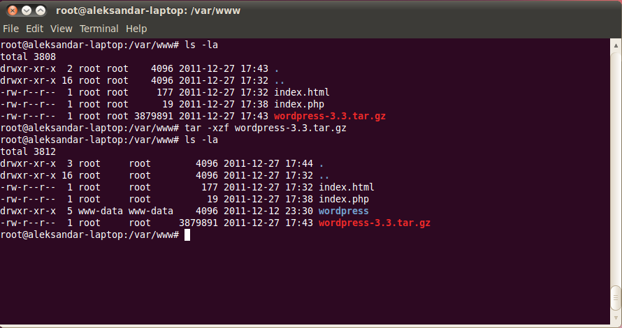Screen dimensions: 622x328
Task: Click the vertical scrollbar thumb grip
Action: point(616,297)
